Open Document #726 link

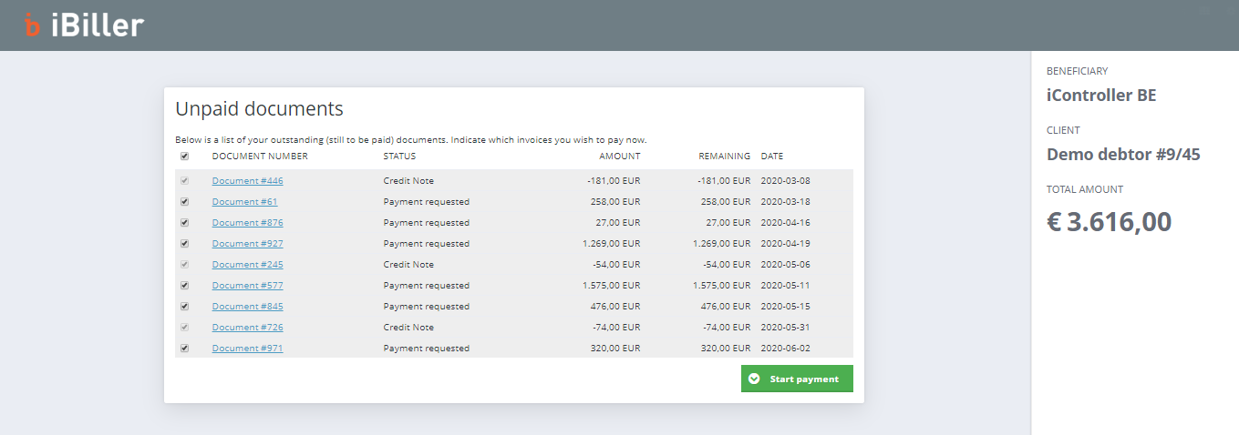[247, 327]
